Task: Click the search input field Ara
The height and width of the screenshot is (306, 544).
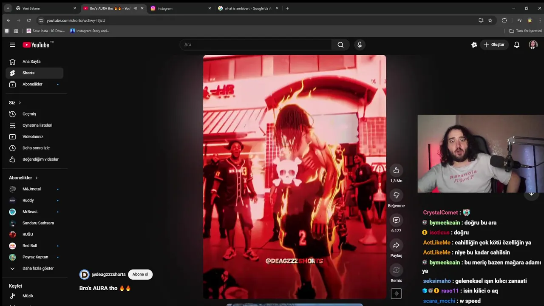Action: [x=256, y=45]
